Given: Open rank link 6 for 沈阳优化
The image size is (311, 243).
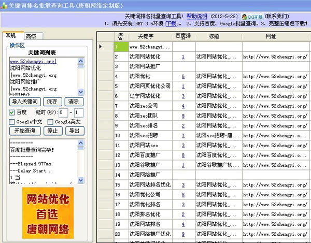Looking at the screenshot, I should tap(183, 77).
